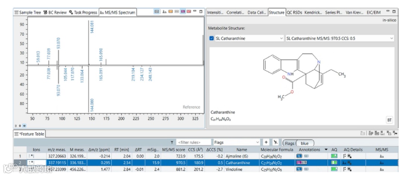
Task: Open the Intensiti... tab
Action: [x=215, y=12]
